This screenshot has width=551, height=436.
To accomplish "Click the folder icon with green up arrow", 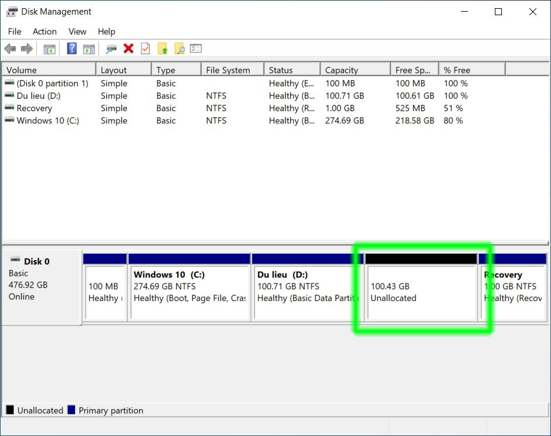I will pyautogui.click(x=163, y=49).
